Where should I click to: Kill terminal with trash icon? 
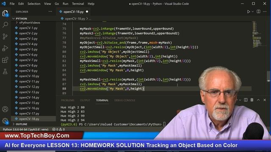[252, 100]
